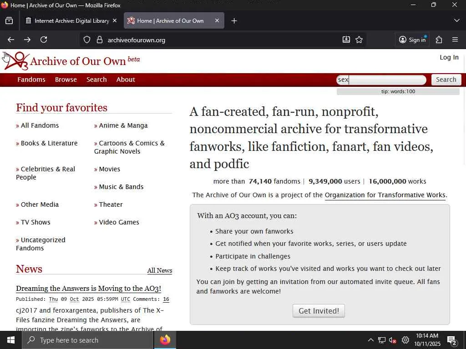
Task: Click Sign in on the Firefox toolbar
Action: (412, 40)
